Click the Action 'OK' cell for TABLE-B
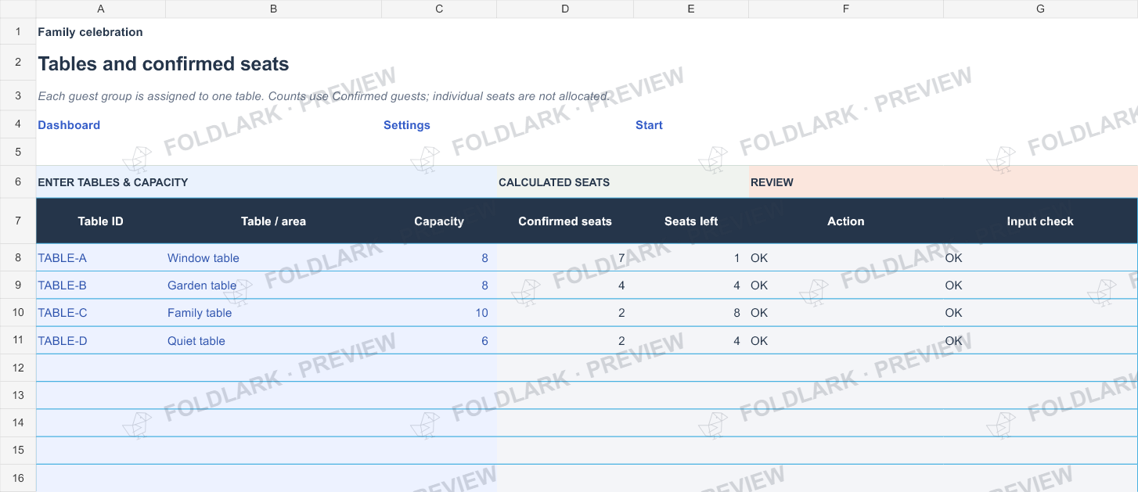The image size is (1138, 492). [x=846, y=286]
